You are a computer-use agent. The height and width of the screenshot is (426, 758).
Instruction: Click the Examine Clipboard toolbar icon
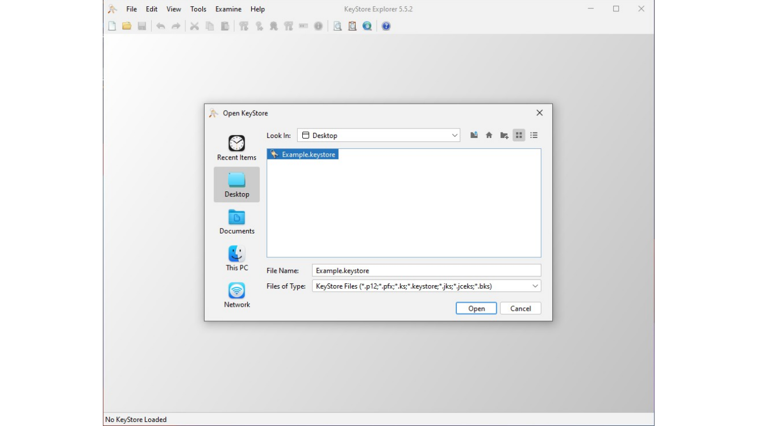tap(352, 26)
